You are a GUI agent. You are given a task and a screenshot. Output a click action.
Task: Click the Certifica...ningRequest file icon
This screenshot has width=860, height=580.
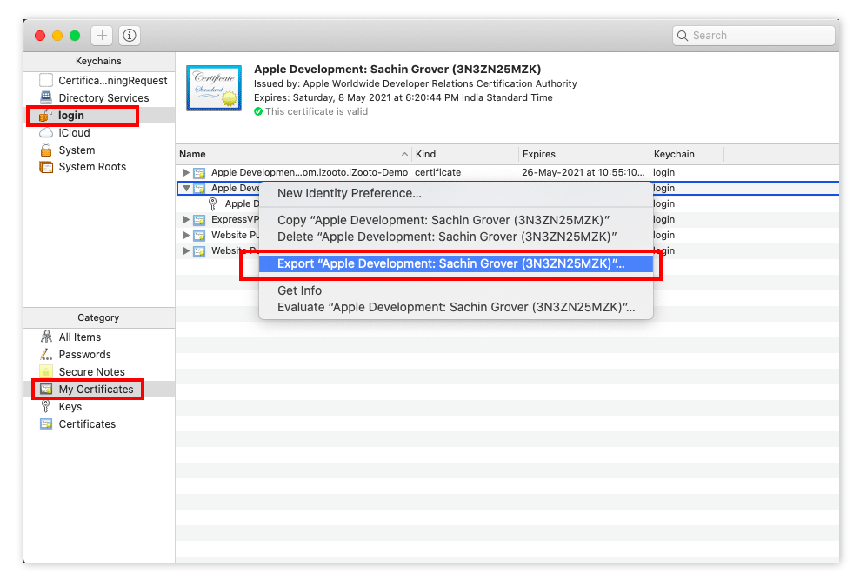pyautogui.click(x=46, y=81)
